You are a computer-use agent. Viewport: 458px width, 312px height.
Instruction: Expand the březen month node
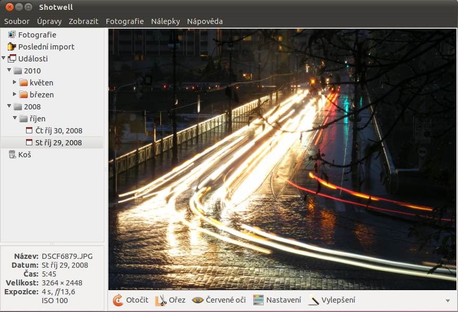click(x=15, y=94)
